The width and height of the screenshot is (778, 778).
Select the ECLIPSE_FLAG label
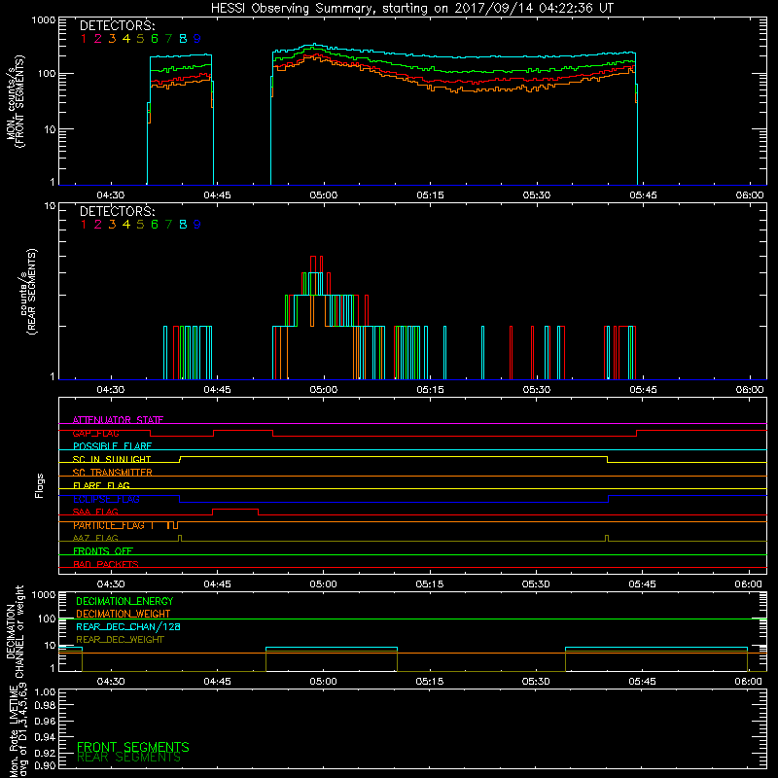click(x=106, y=499)
